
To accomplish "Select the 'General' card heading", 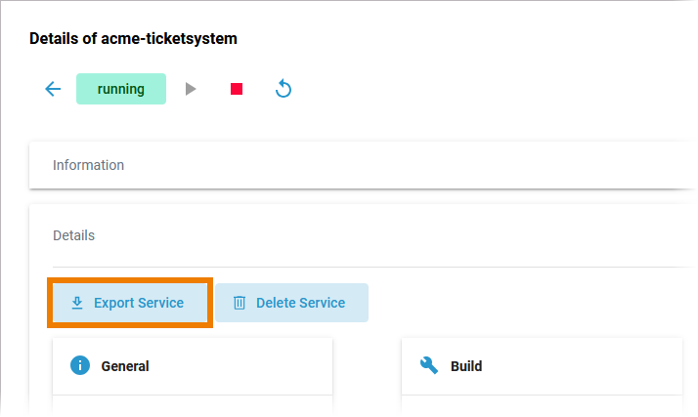I will [125, 366].
